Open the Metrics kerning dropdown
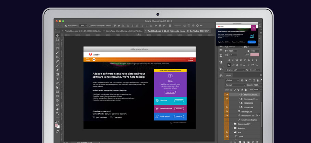This screenshot has height=143, width=311. [x=235, y=47]
